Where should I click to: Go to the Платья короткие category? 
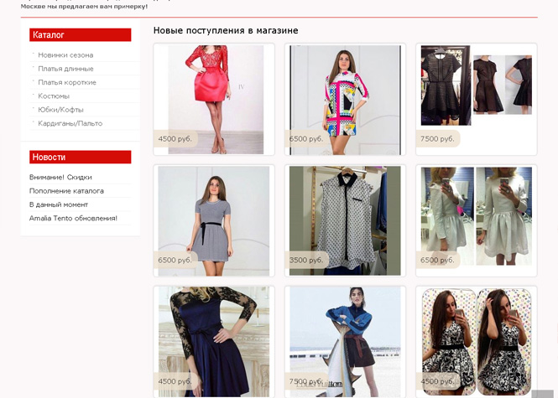point(67,82)
